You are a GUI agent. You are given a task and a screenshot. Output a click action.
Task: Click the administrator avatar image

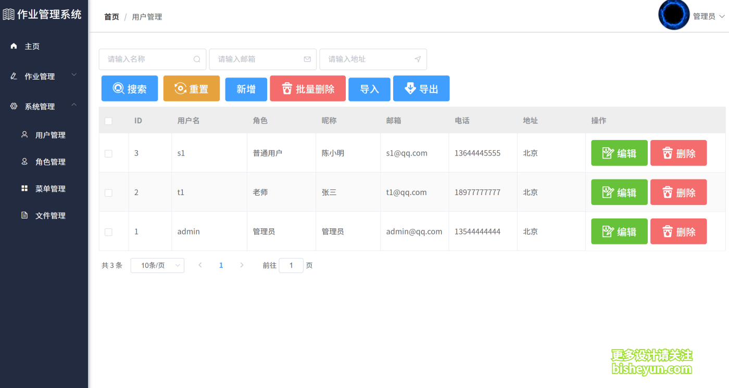(674, 15)
